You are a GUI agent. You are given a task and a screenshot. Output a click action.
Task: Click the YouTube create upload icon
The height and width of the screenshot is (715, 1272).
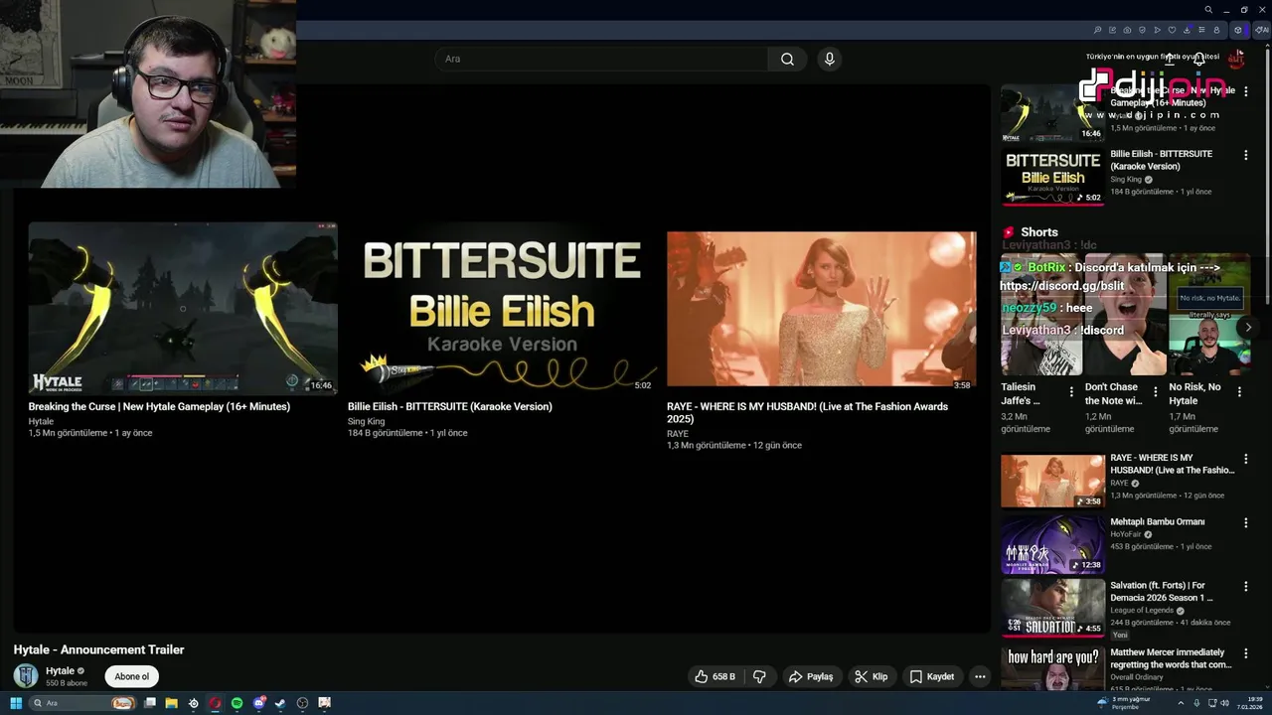(x=1170, y=60)
